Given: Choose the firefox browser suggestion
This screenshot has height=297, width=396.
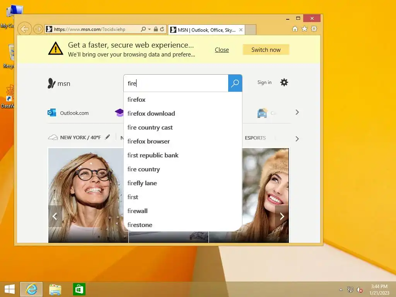Looking at the screenshot, I should 183,141.
